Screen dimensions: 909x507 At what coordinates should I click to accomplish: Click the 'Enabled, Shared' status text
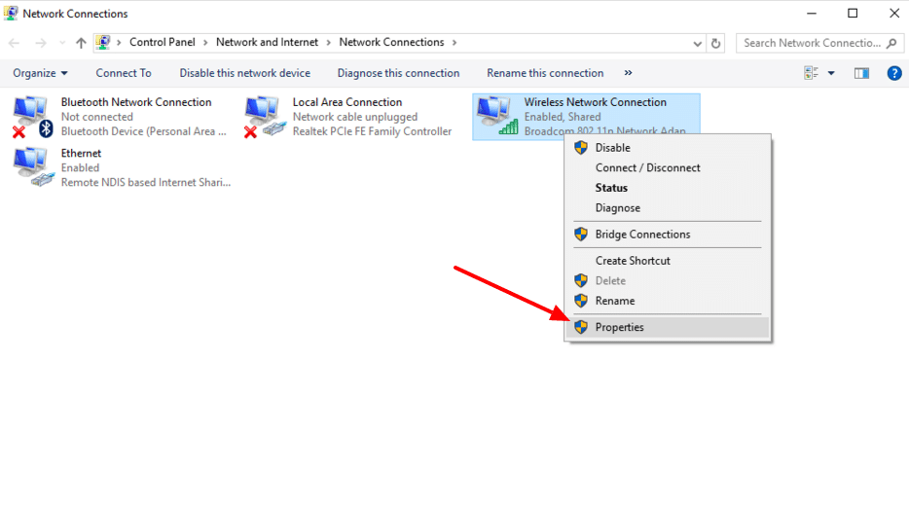point(563,117)
